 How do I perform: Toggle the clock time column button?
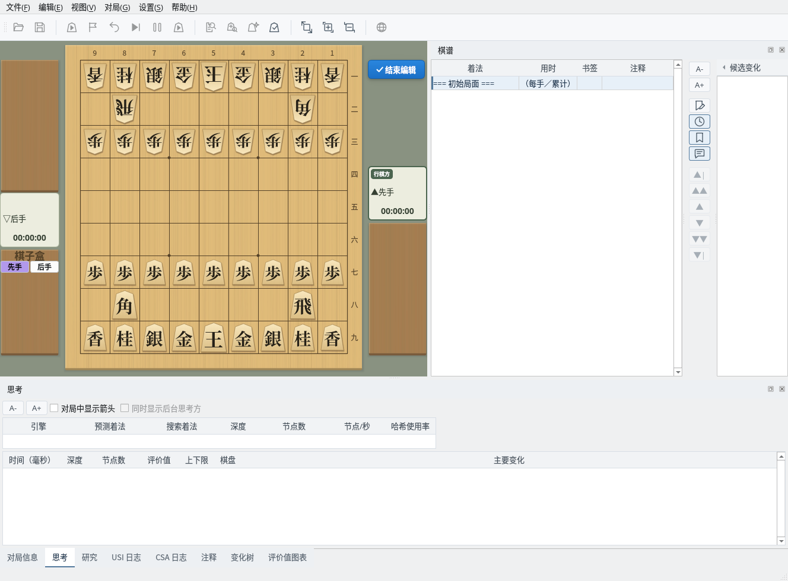point(700,122)
